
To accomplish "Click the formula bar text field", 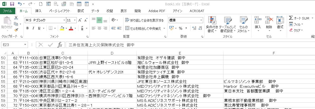I will click(x=190, y=45).
